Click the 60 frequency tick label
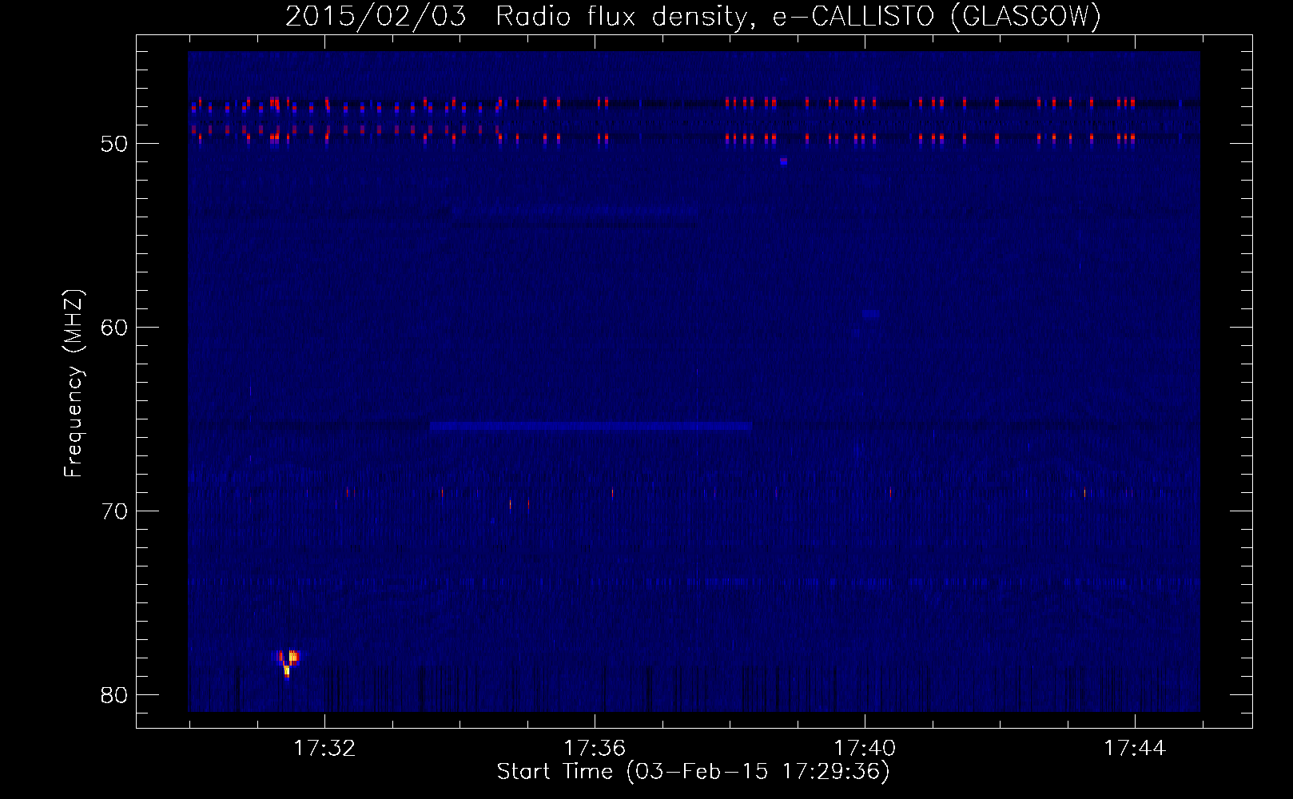1293x799 pixels. pos(114,328)
